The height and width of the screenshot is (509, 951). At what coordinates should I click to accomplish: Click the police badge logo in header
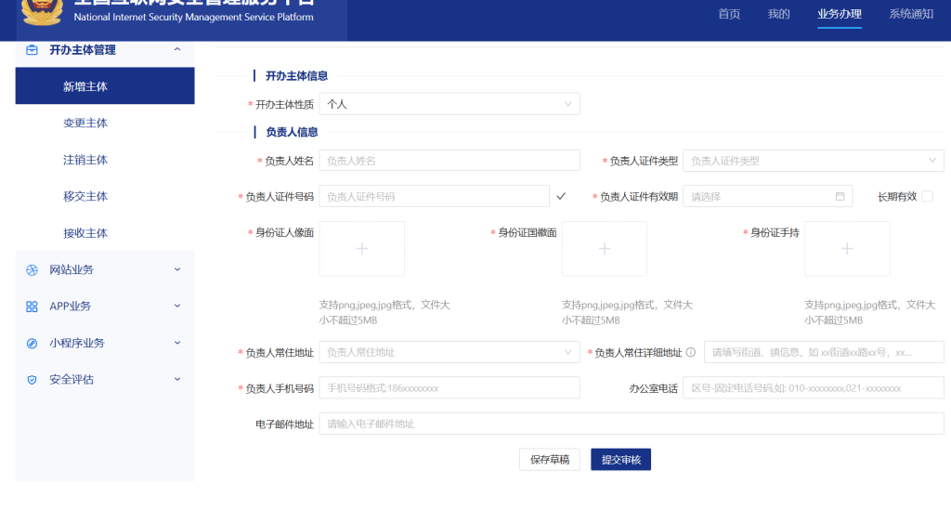44,10
